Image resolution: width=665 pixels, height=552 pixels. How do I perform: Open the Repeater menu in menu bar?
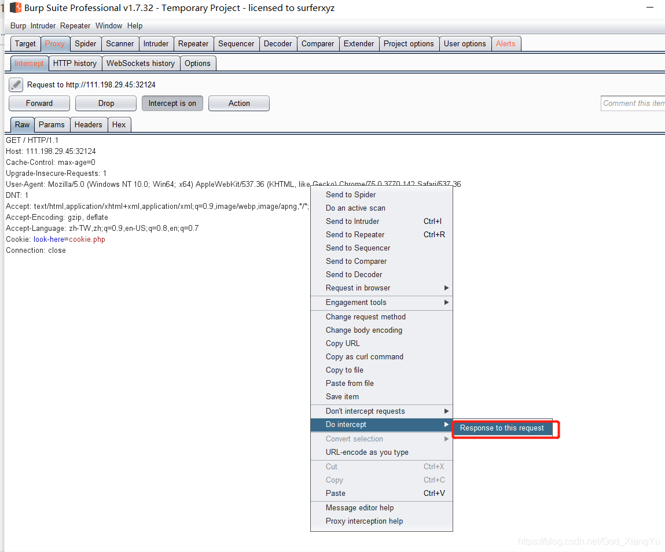75,26
